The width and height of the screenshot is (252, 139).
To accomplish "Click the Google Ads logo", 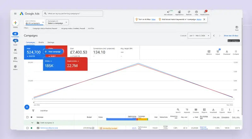I will (x=30, y=13).
